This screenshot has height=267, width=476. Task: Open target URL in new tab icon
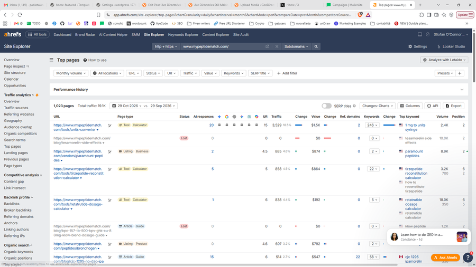267,46
